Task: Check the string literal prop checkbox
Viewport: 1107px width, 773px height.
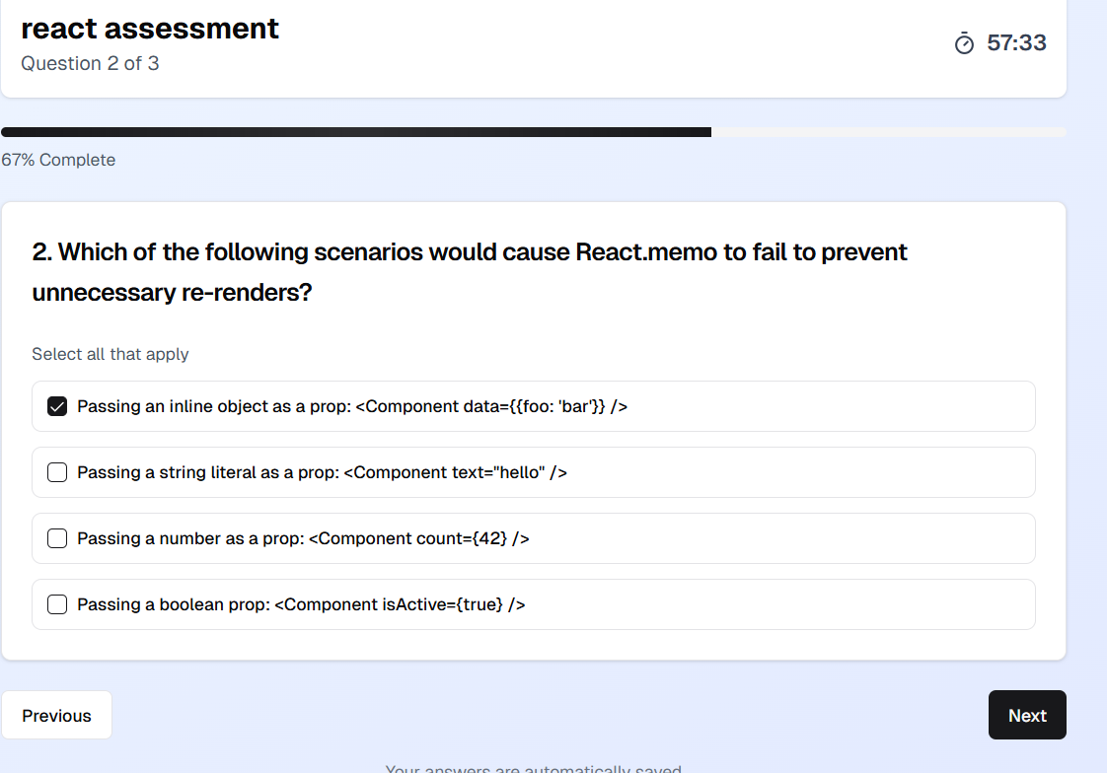Action: tap(57, 472)
